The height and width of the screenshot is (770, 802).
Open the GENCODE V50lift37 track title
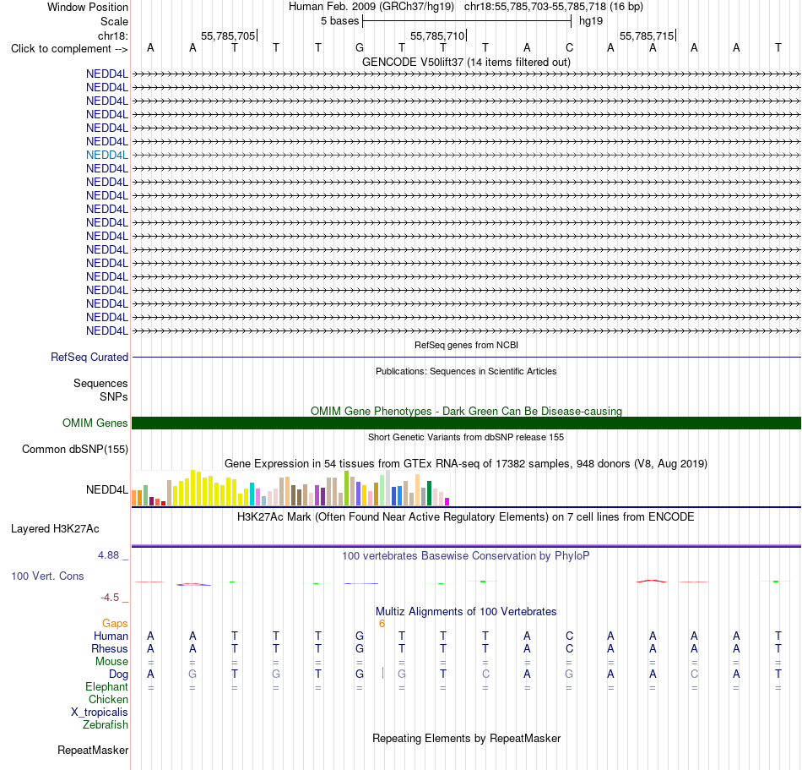coord(466,62)
